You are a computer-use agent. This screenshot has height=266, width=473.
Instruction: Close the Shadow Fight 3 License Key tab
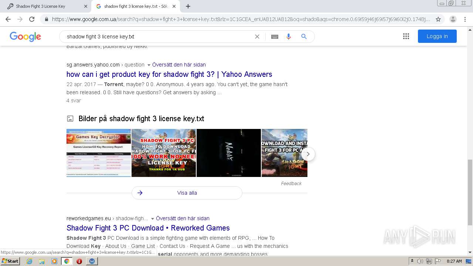pos(86,6)
